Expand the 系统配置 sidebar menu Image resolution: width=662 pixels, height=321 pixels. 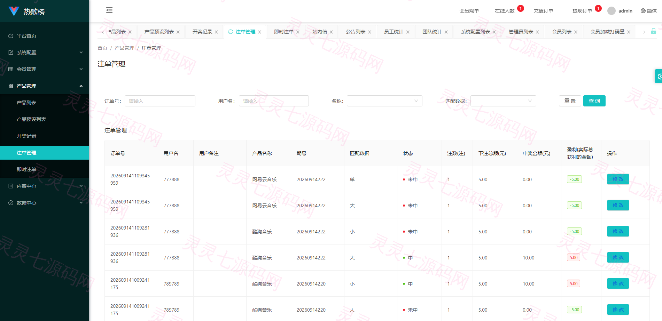pyautogui.click(x=45, y=53)
